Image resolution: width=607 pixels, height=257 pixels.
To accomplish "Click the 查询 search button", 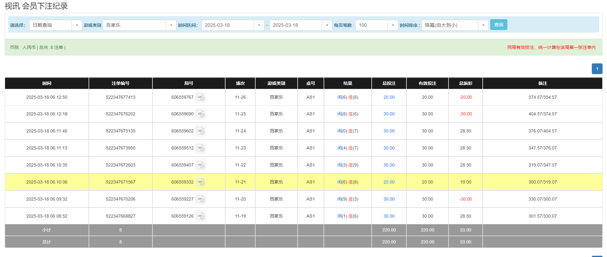I will (499, 25).
